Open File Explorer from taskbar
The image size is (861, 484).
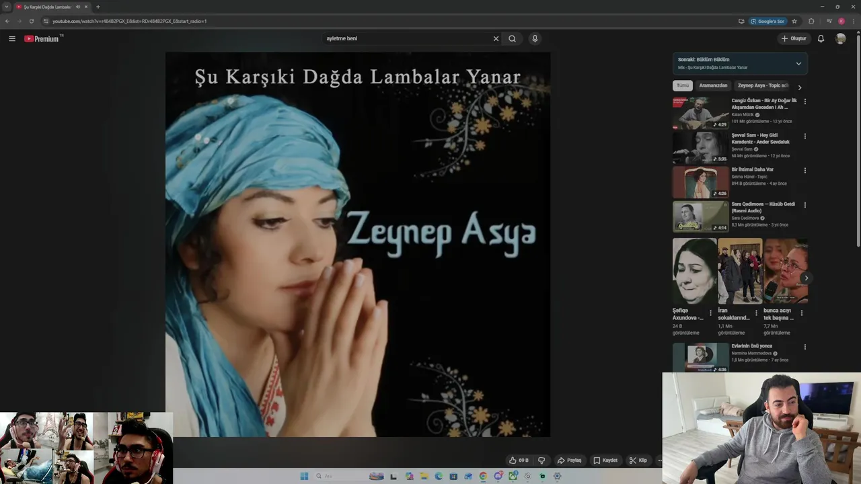(424, 476)
